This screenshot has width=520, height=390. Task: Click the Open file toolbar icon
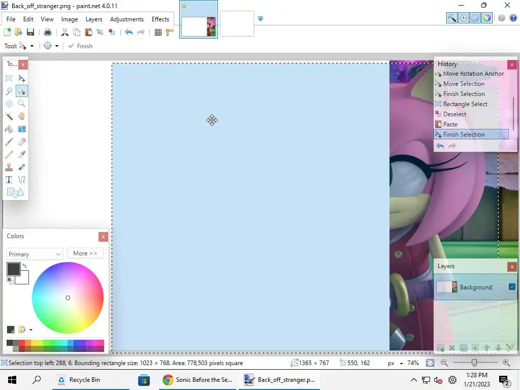[19, 32]
